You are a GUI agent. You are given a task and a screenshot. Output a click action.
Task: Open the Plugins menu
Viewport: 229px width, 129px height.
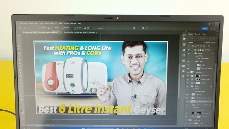66,23
